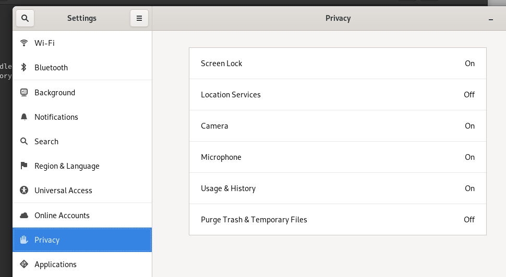Screen dimensions: 506x277
Task: Select the Notifications sidebar label
Action: point(56,117)
